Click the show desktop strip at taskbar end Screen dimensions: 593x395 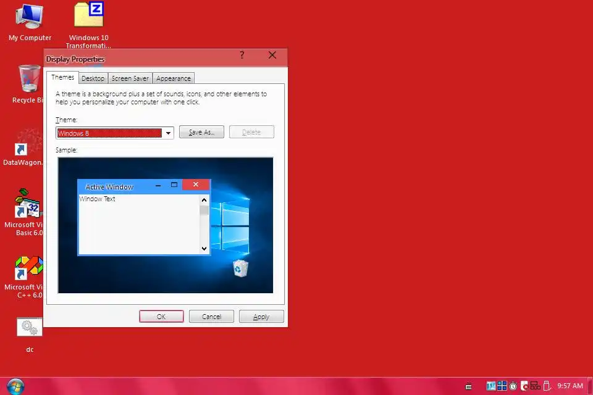pos(591,386)
